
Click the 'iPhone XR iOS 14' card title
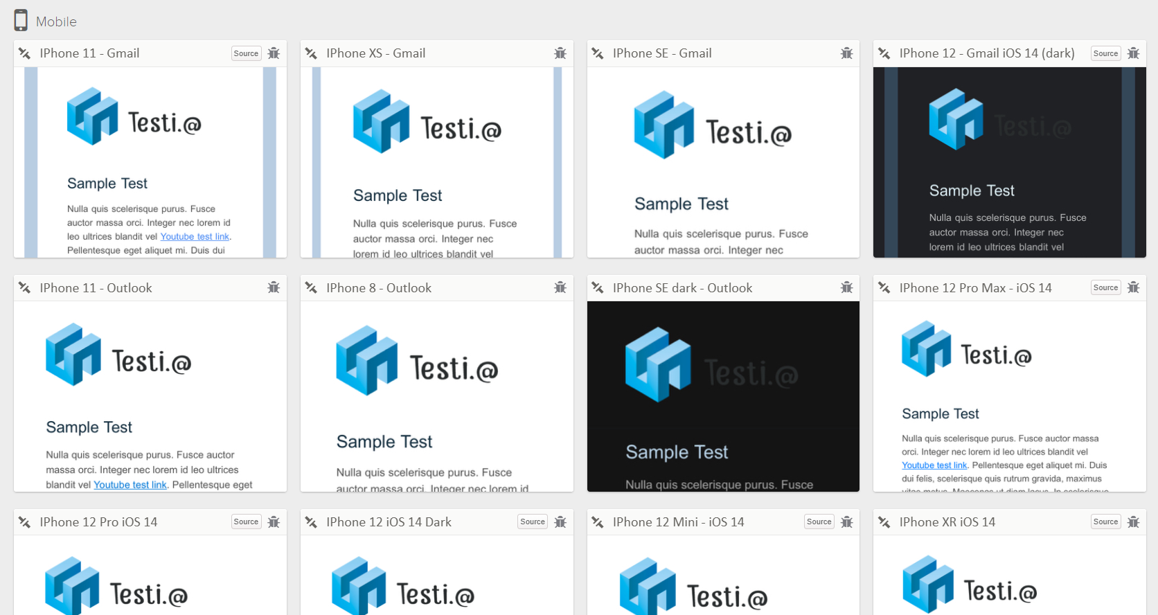(x=947, y=522)
